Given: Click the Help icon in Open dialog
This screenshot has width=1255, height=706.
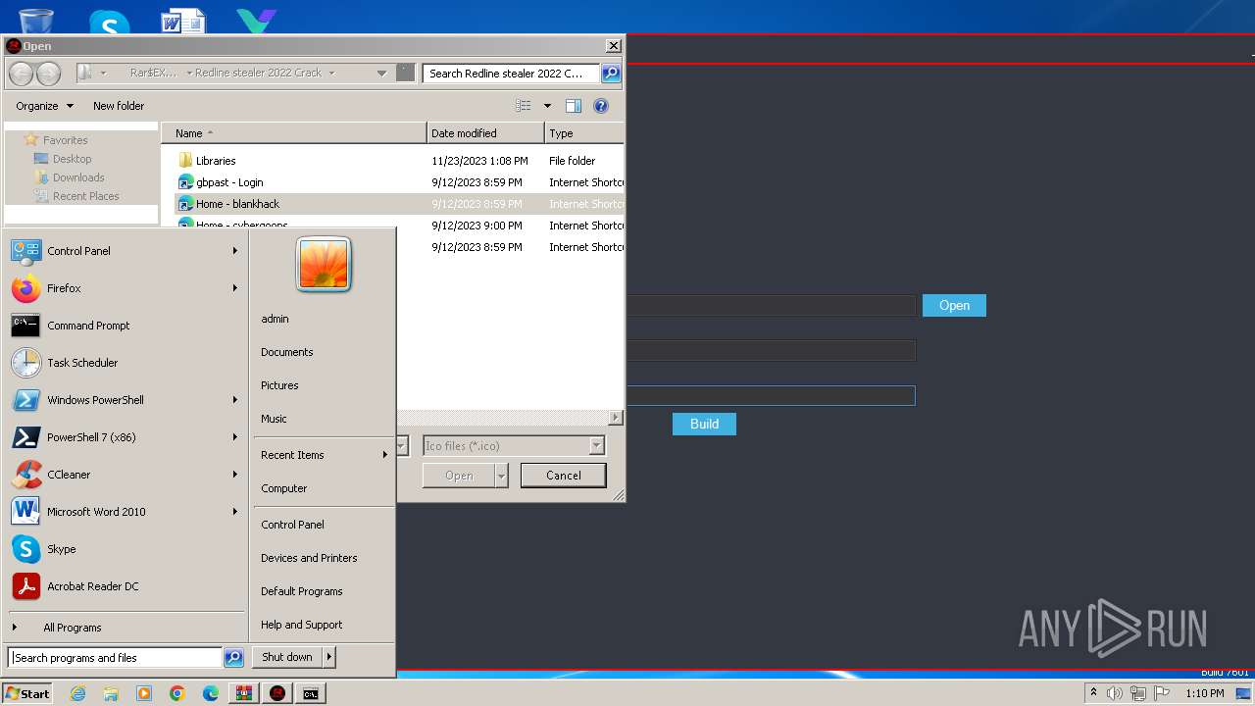Looking at the screenshot, I should [601, 106].
